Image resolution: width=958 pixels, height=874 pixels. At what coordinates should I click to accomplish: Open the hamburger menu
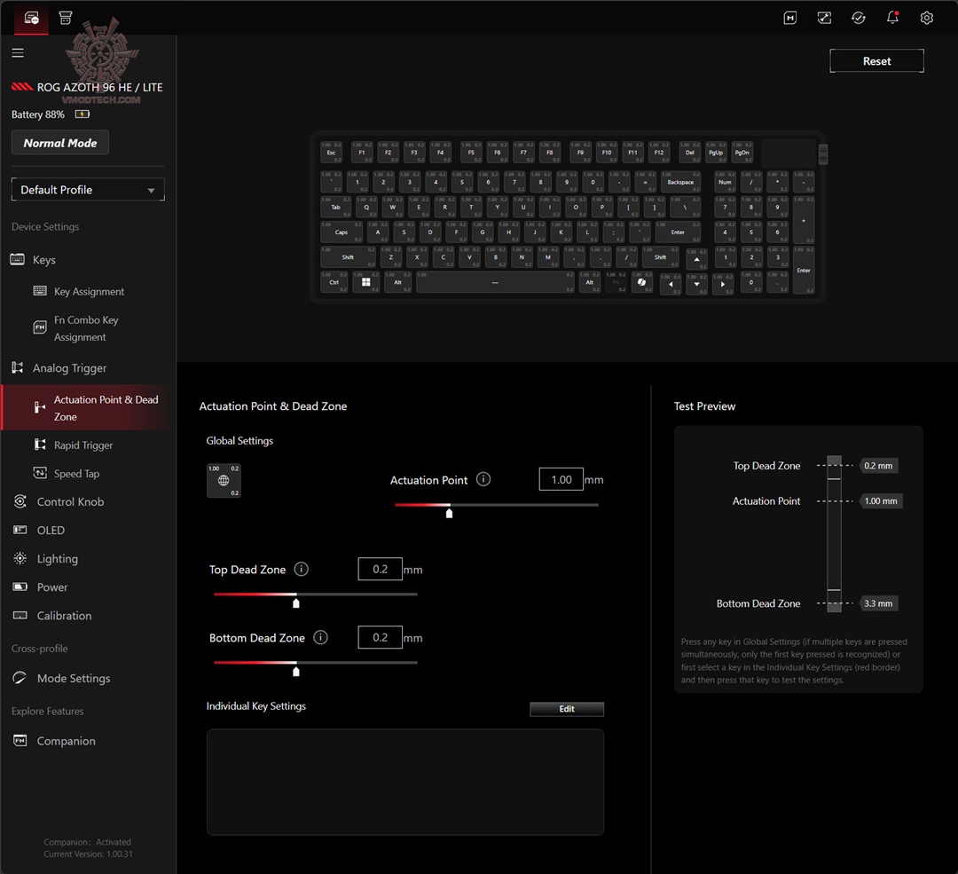(x=18, y=53)
